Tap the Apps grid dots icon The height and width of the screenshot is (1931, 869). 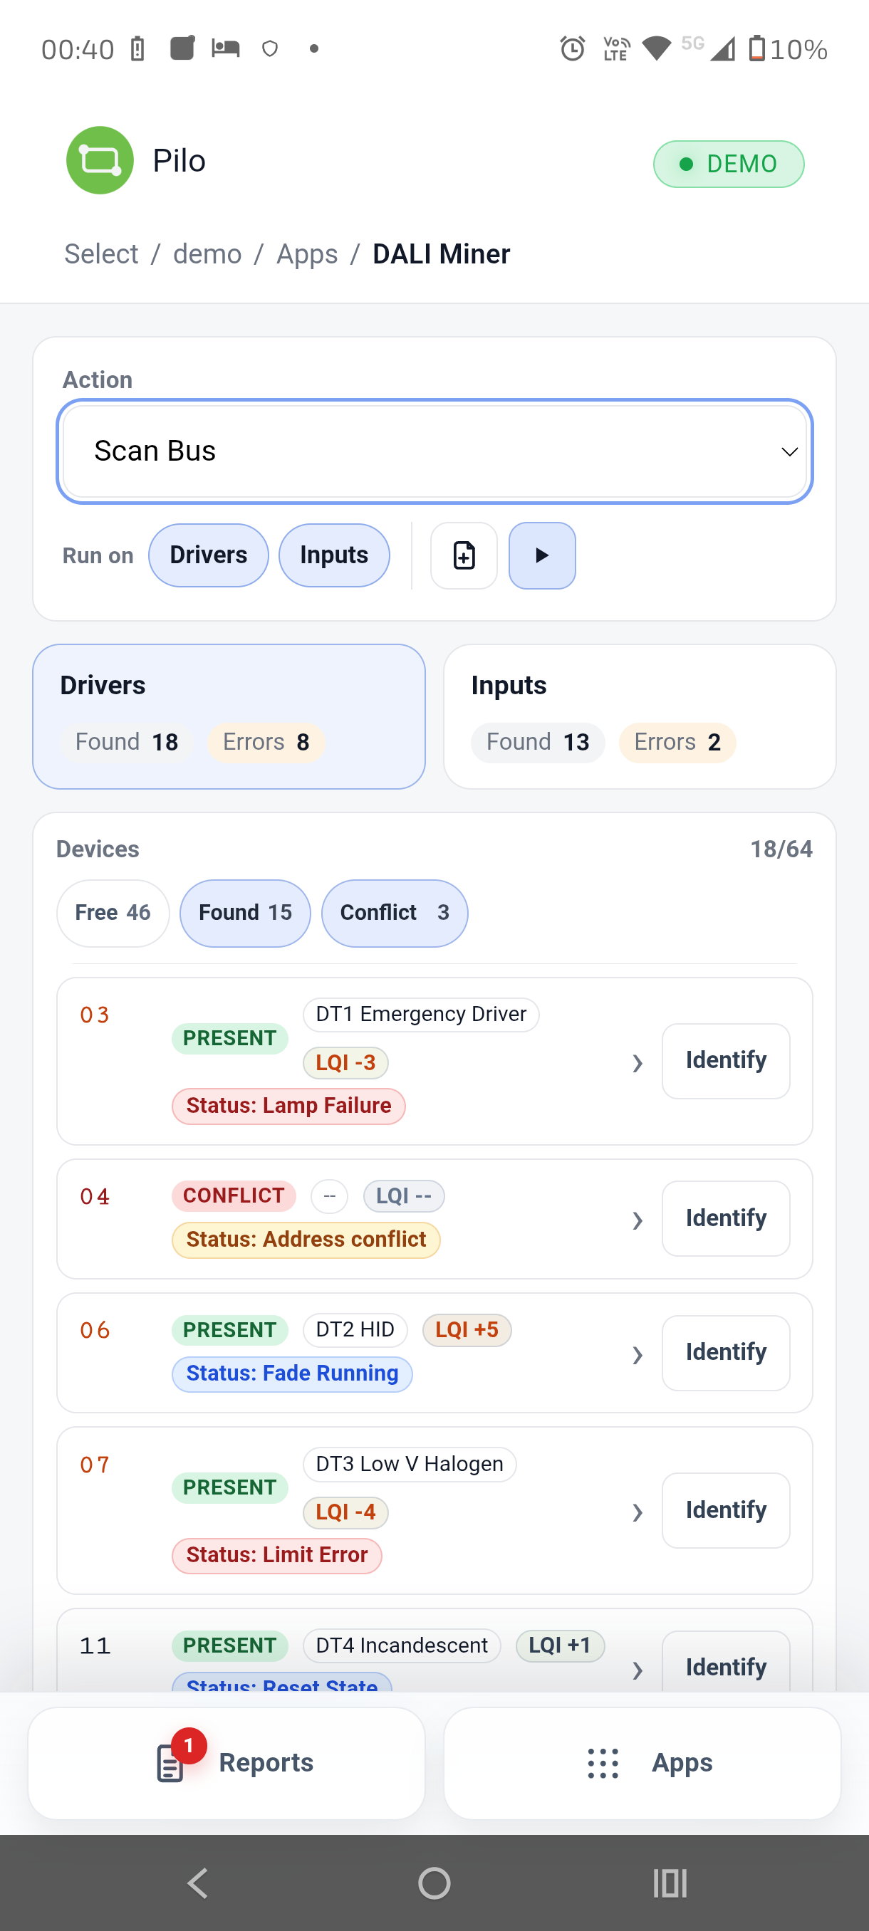[603, 1763]
